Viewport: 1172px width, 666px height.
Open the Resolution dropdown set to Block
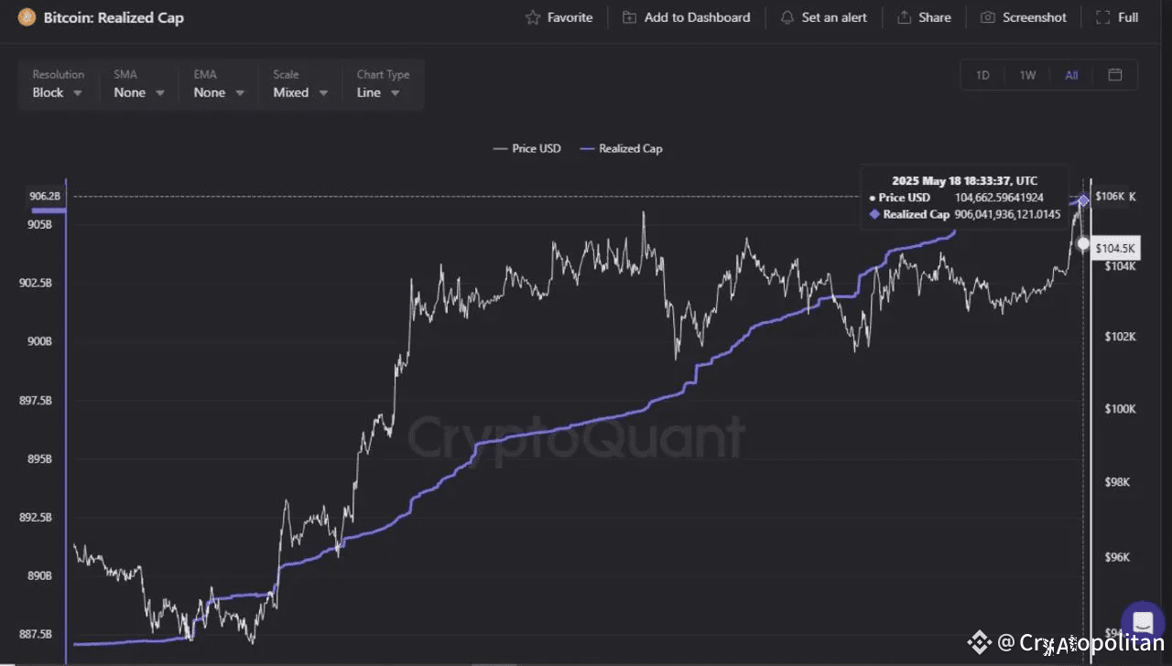pyautogui.click(x=57, y=91)
